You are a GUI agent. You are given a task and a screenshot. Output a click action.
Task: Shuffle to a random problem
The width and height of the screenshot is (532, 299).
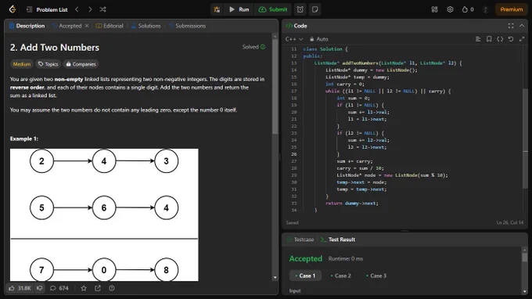tap(102, 9)
